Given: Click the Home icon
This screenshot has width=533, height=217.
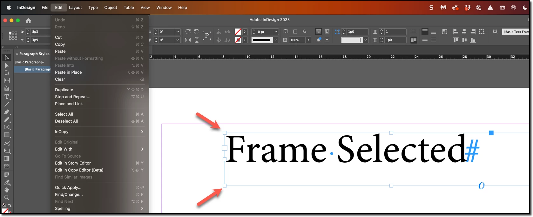Looking at the screenshot, I should [28, 20].
